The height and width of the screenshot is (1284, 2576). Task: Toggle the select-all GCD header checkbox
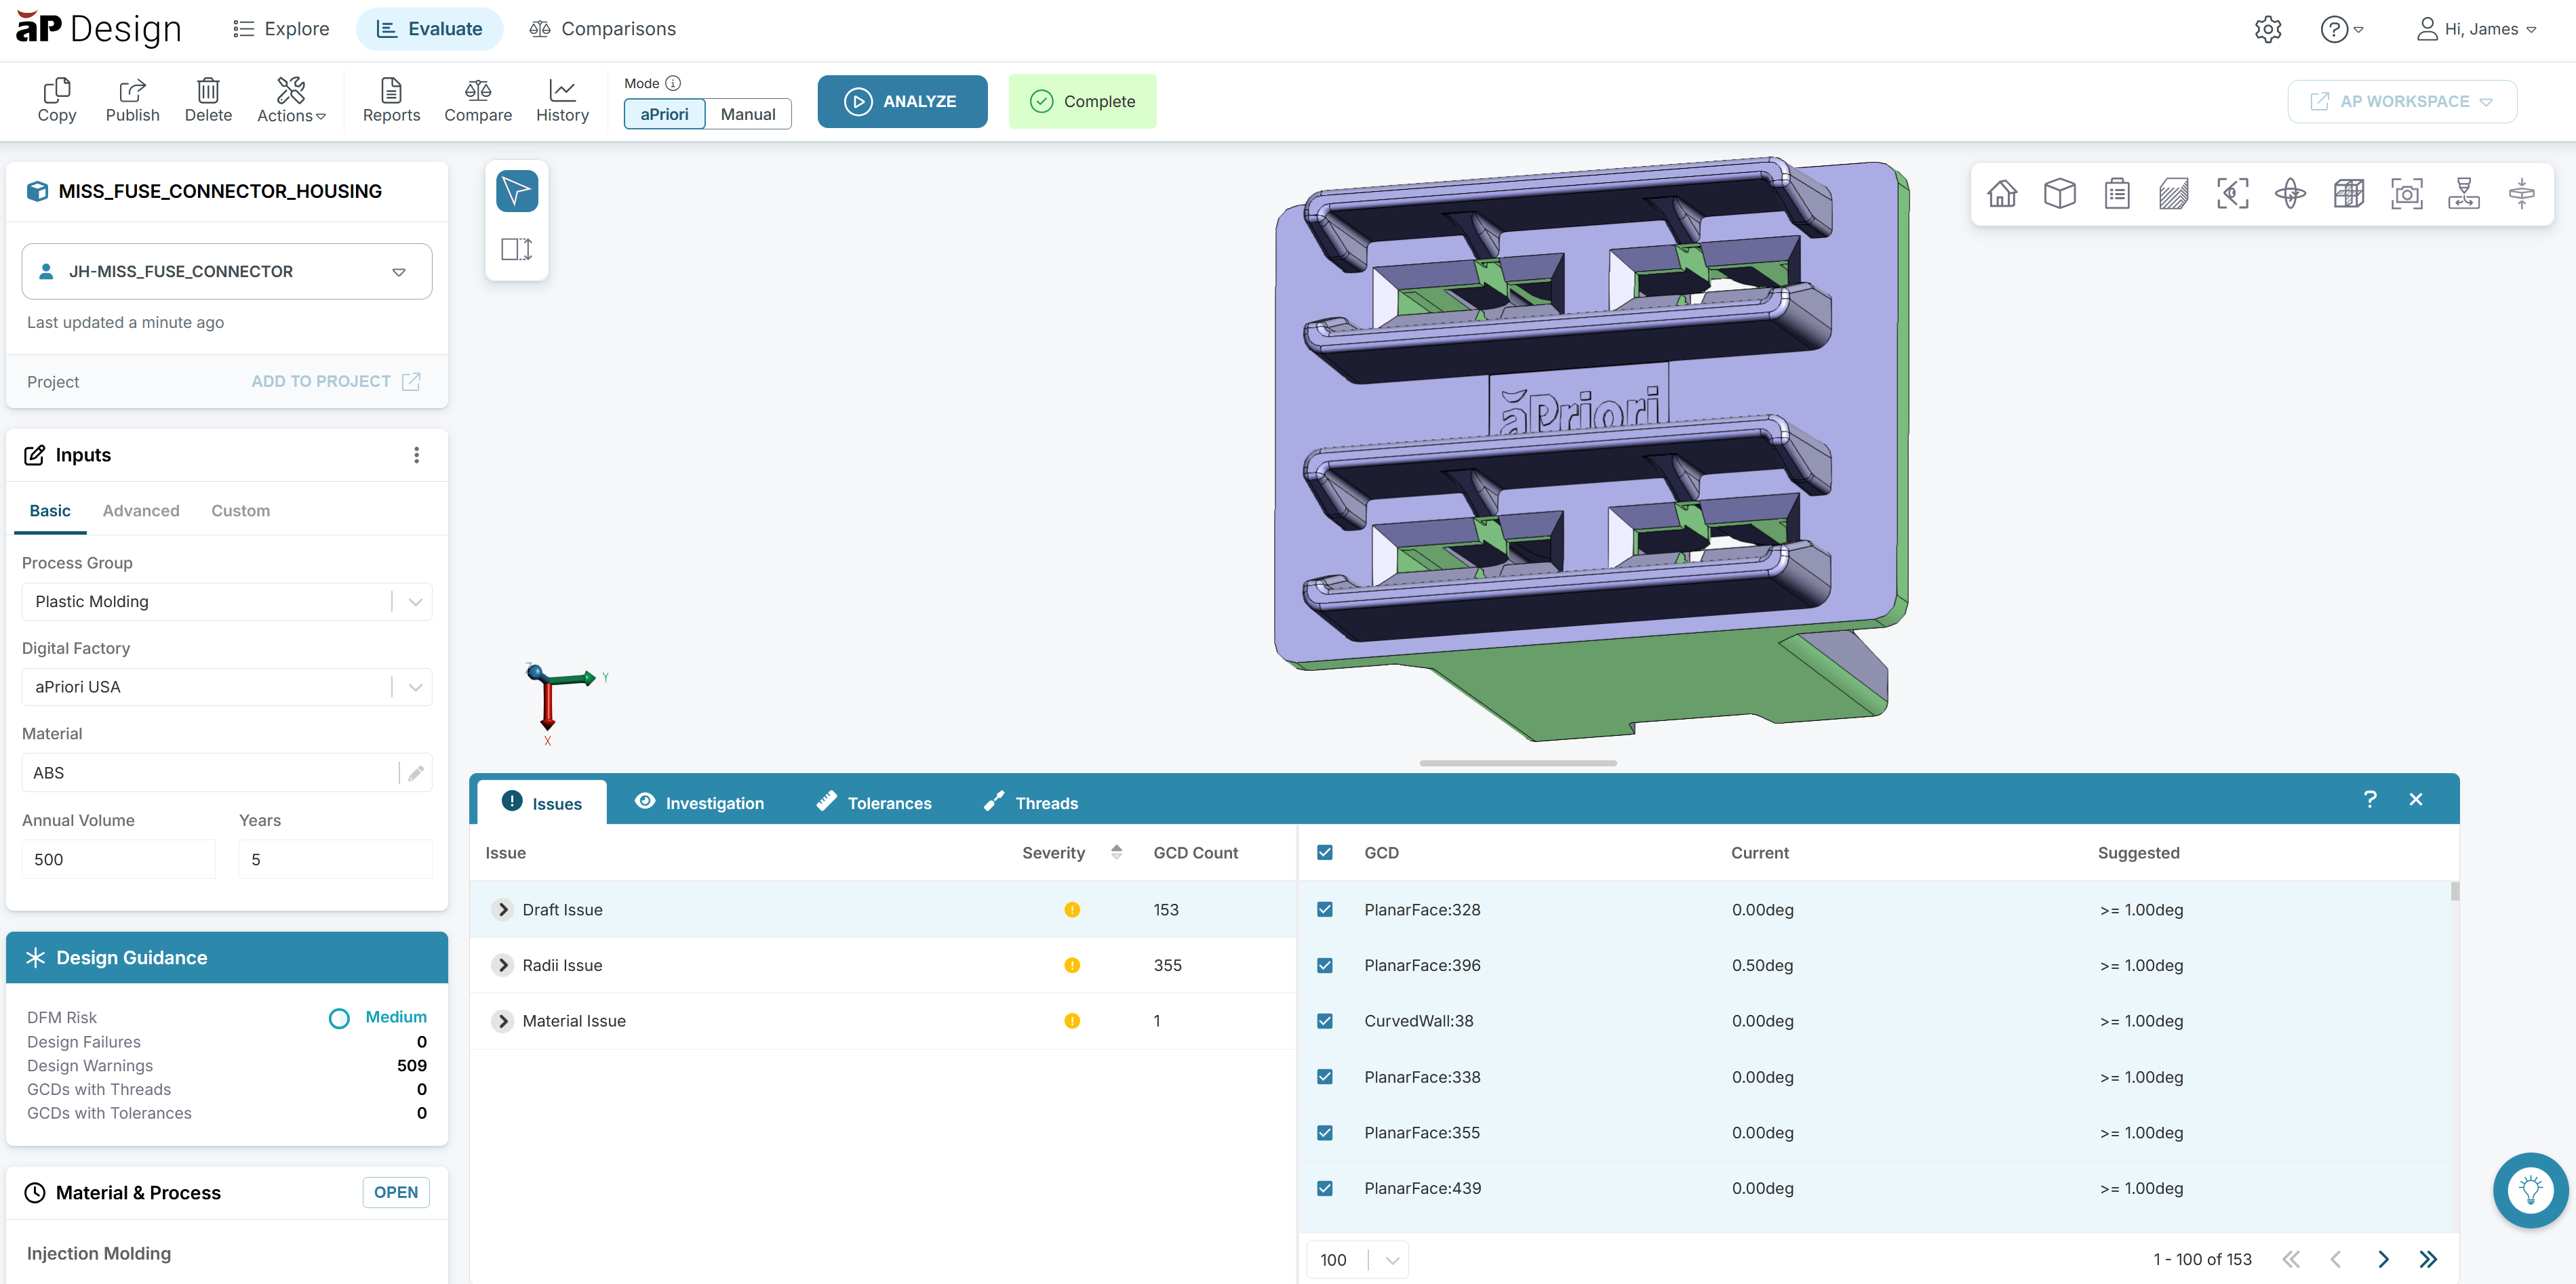pyautogui.click(x=1325, y=852)
